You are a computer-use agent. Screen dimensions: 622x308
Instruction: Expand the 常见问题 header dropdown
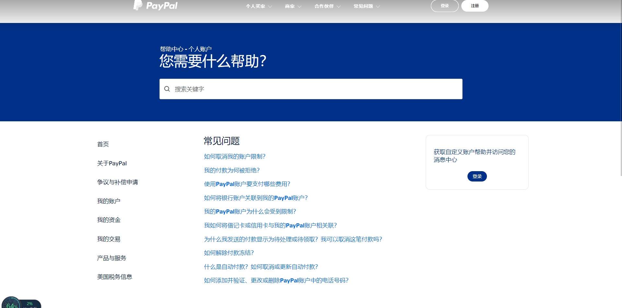pyautogui.click(x=367, y=6)
